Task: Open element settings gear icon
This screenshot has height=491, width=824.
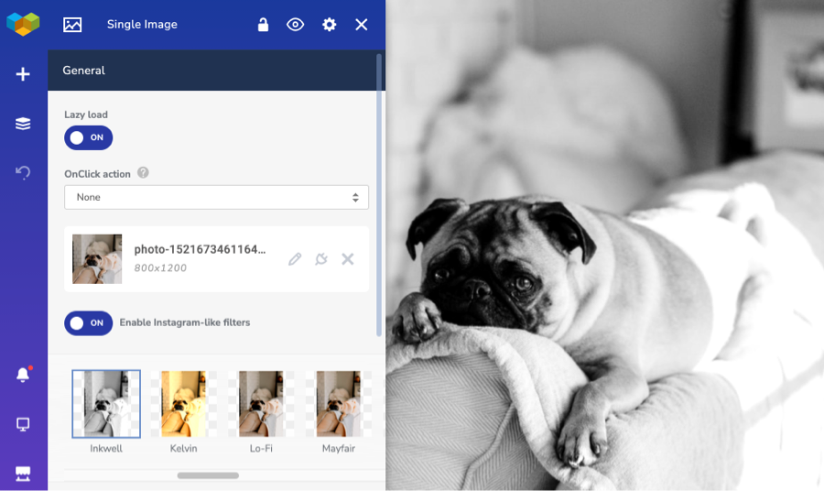Action: point(329,25)
